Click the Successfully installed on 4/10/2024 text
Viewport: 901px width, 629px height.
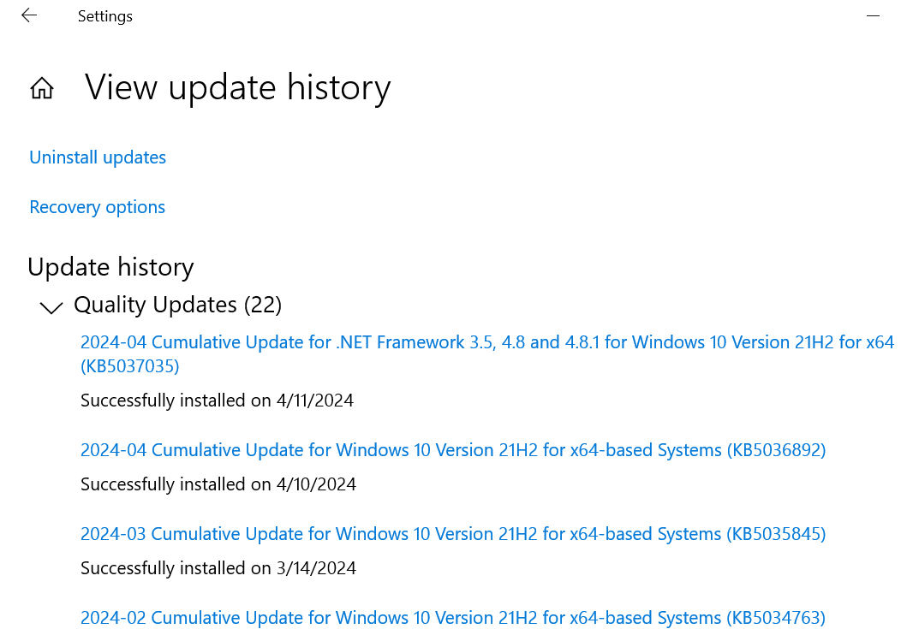click(218, 484)
